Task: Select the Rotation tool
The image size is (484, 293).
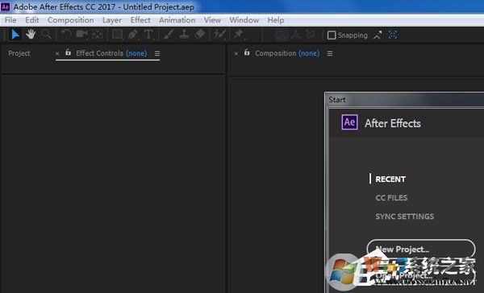Action: (x=66, y=34)
